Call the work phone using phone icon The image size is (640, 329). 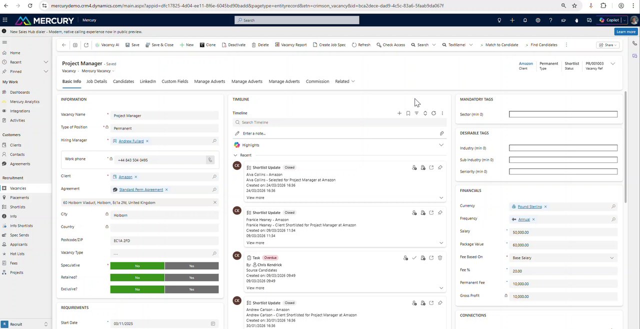(x=210, y=160)
